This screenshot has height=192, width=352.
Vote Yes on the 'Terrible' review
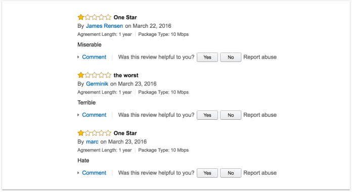click(207, 115)
